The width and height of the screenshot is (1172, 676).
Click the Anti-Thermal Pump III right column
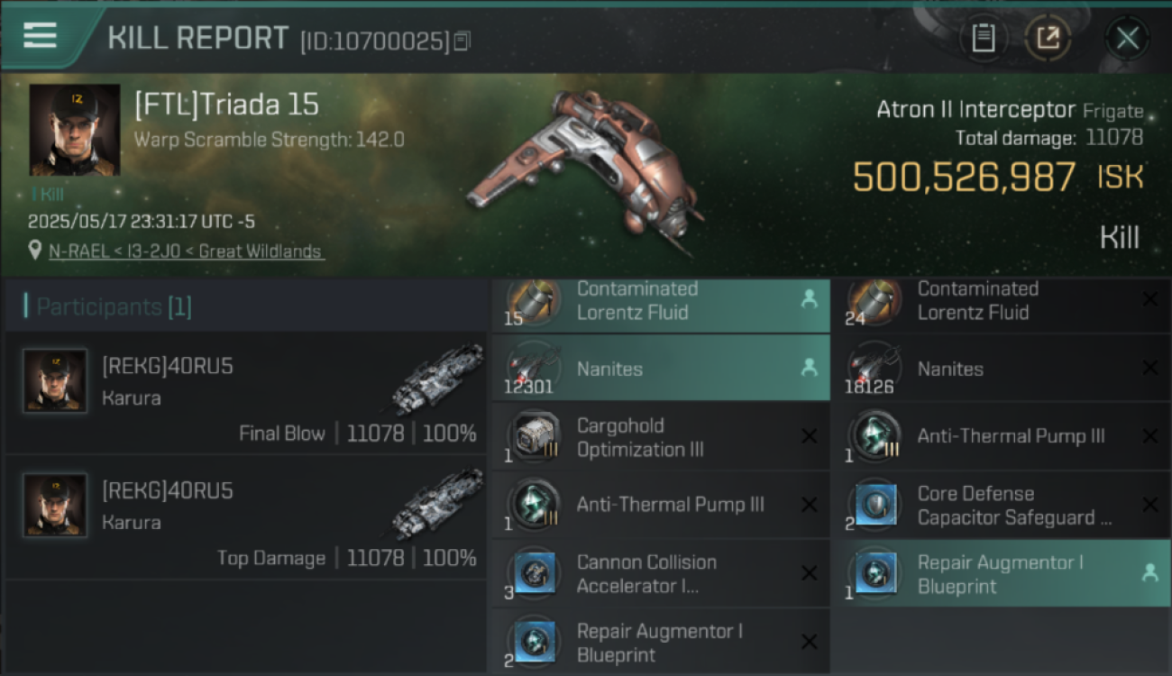1001,436
